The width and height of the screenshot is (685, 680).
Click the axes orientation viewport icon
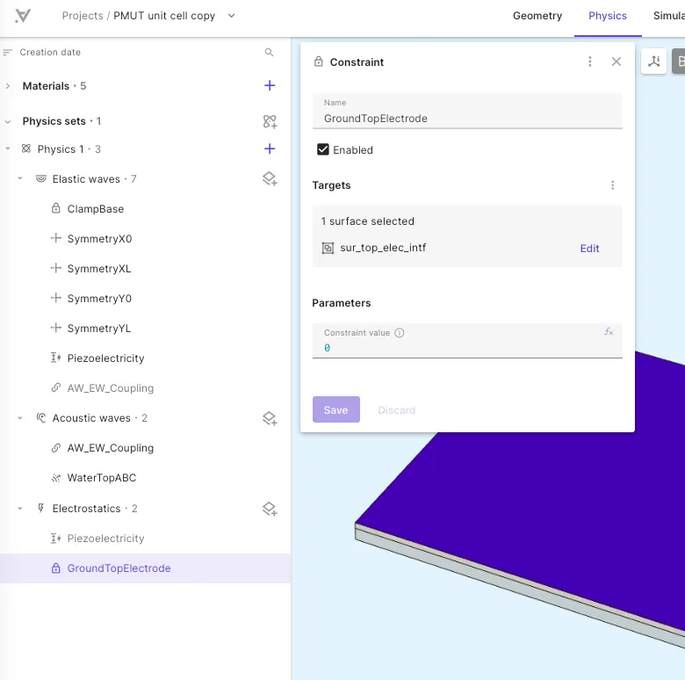pyautogui.click(x=653, y=61)
